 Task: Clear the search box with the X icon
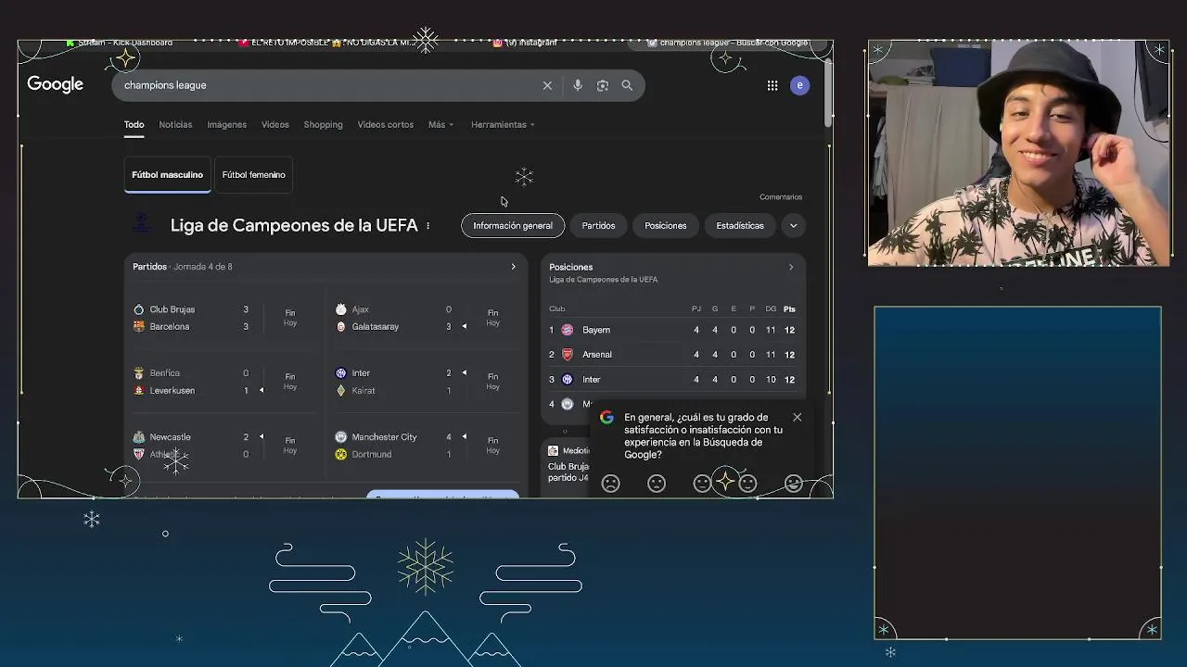click(547, 85)
